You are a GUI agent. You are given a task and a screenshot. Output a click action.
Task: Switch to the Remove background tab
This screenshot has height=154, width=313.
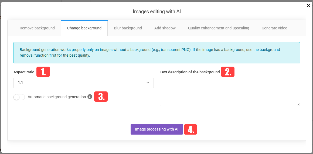(x=37, y=28)
